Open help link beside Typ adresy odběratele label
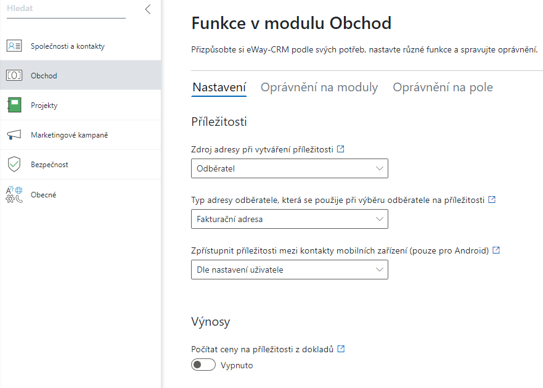 click(x=492, y=200)
